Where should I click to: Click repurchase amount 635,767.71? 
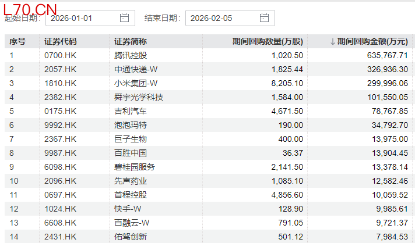point(388,55)
